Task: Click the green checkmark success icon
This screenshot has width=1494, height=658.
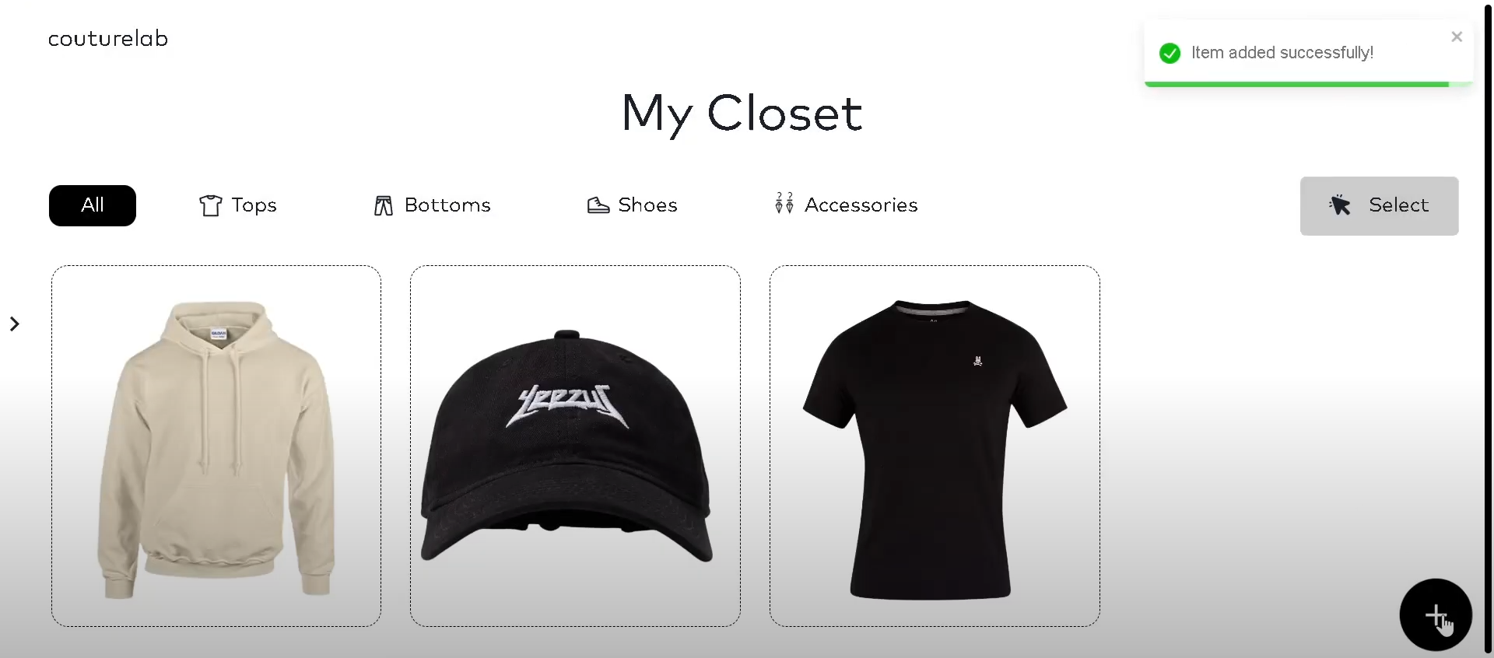Action: click(1170, 53)
